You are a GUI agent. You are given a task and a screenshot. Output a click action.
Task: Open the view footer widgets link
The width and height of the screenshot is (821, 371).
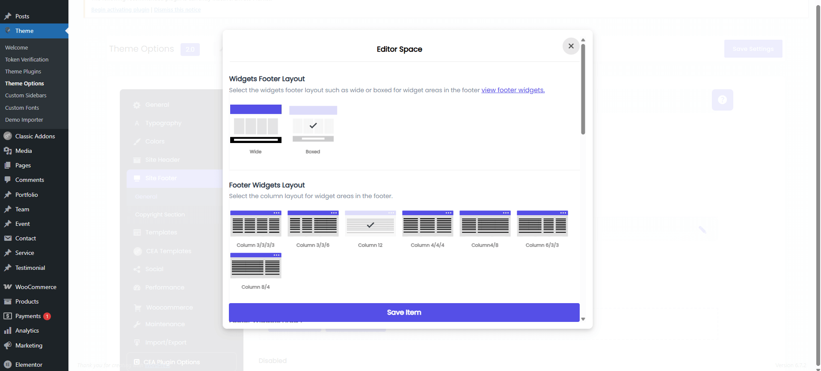(x=513, y=90)
